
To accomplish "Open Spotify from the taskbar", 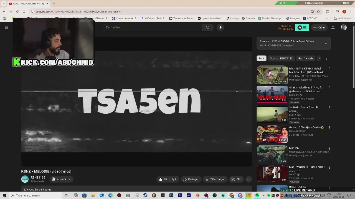I will click(x=257, y=195).
